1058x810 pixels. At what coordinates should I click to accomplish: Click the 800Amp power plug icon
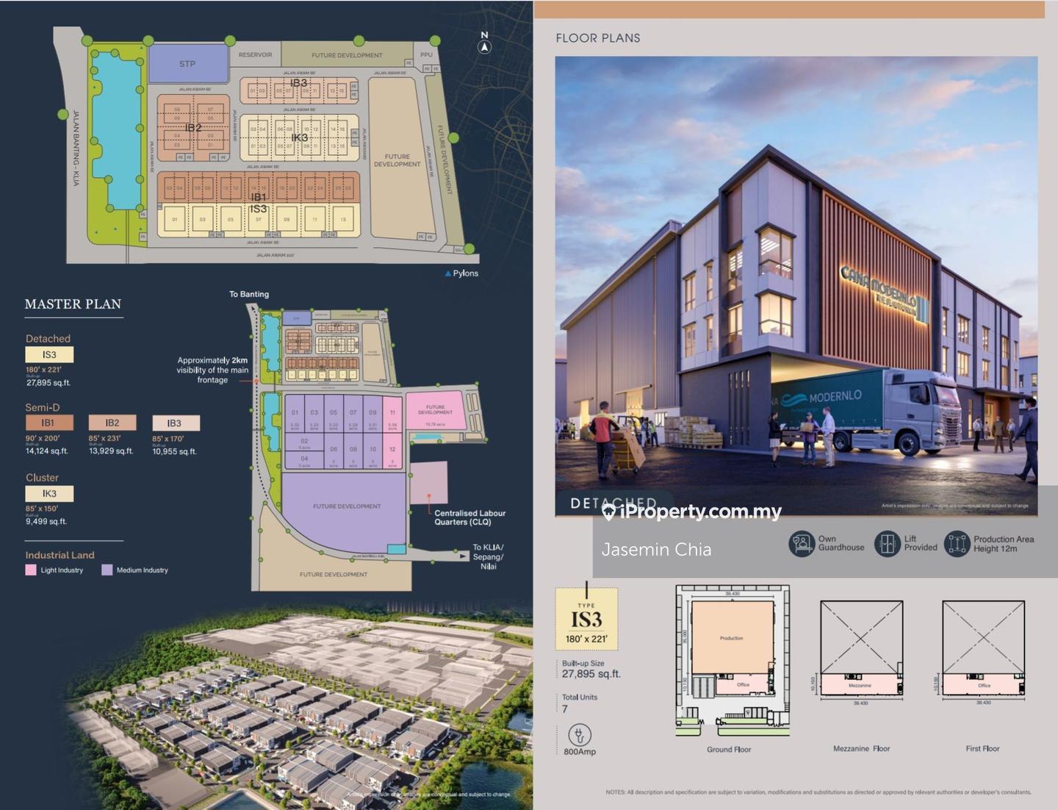point(579,734)
